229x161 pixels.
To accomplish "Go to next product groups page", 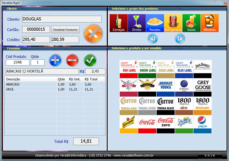I will click(x=180, y=39).
